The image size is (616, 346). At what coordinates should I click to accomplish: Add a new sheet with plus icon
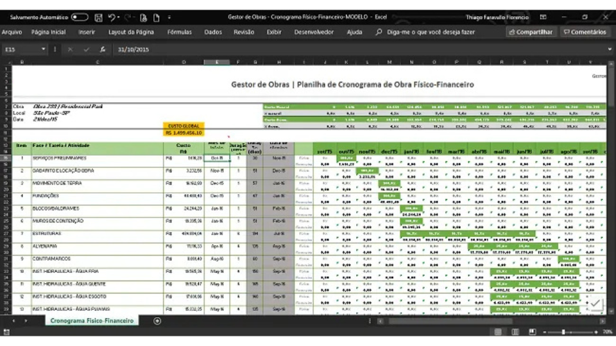pos(157,320)
